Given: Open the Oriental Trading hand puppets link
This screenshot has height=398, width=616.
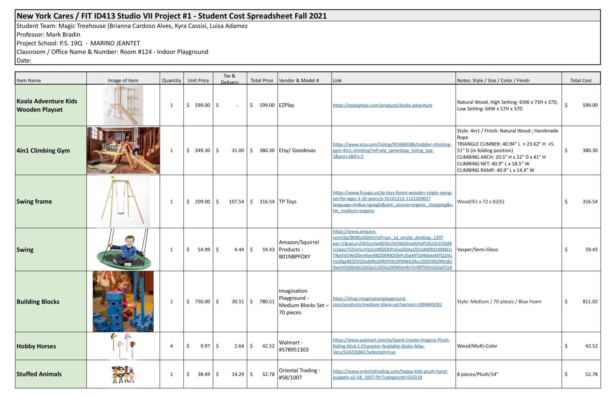Looking at the screenshot, I should pyautogui.click(x=390, y=374).
